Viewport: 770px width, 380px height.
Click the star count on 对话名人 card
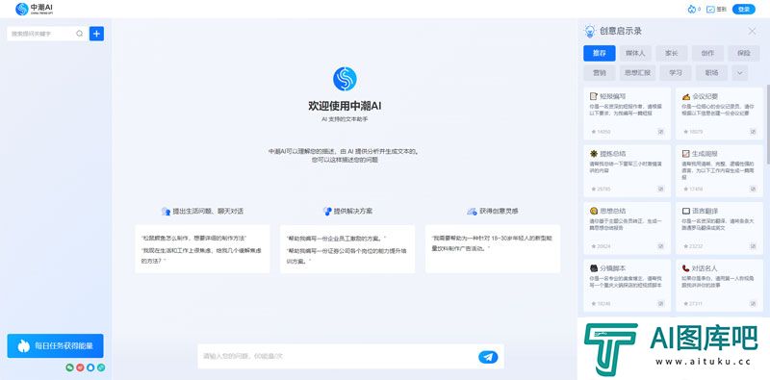click(692, 303)
